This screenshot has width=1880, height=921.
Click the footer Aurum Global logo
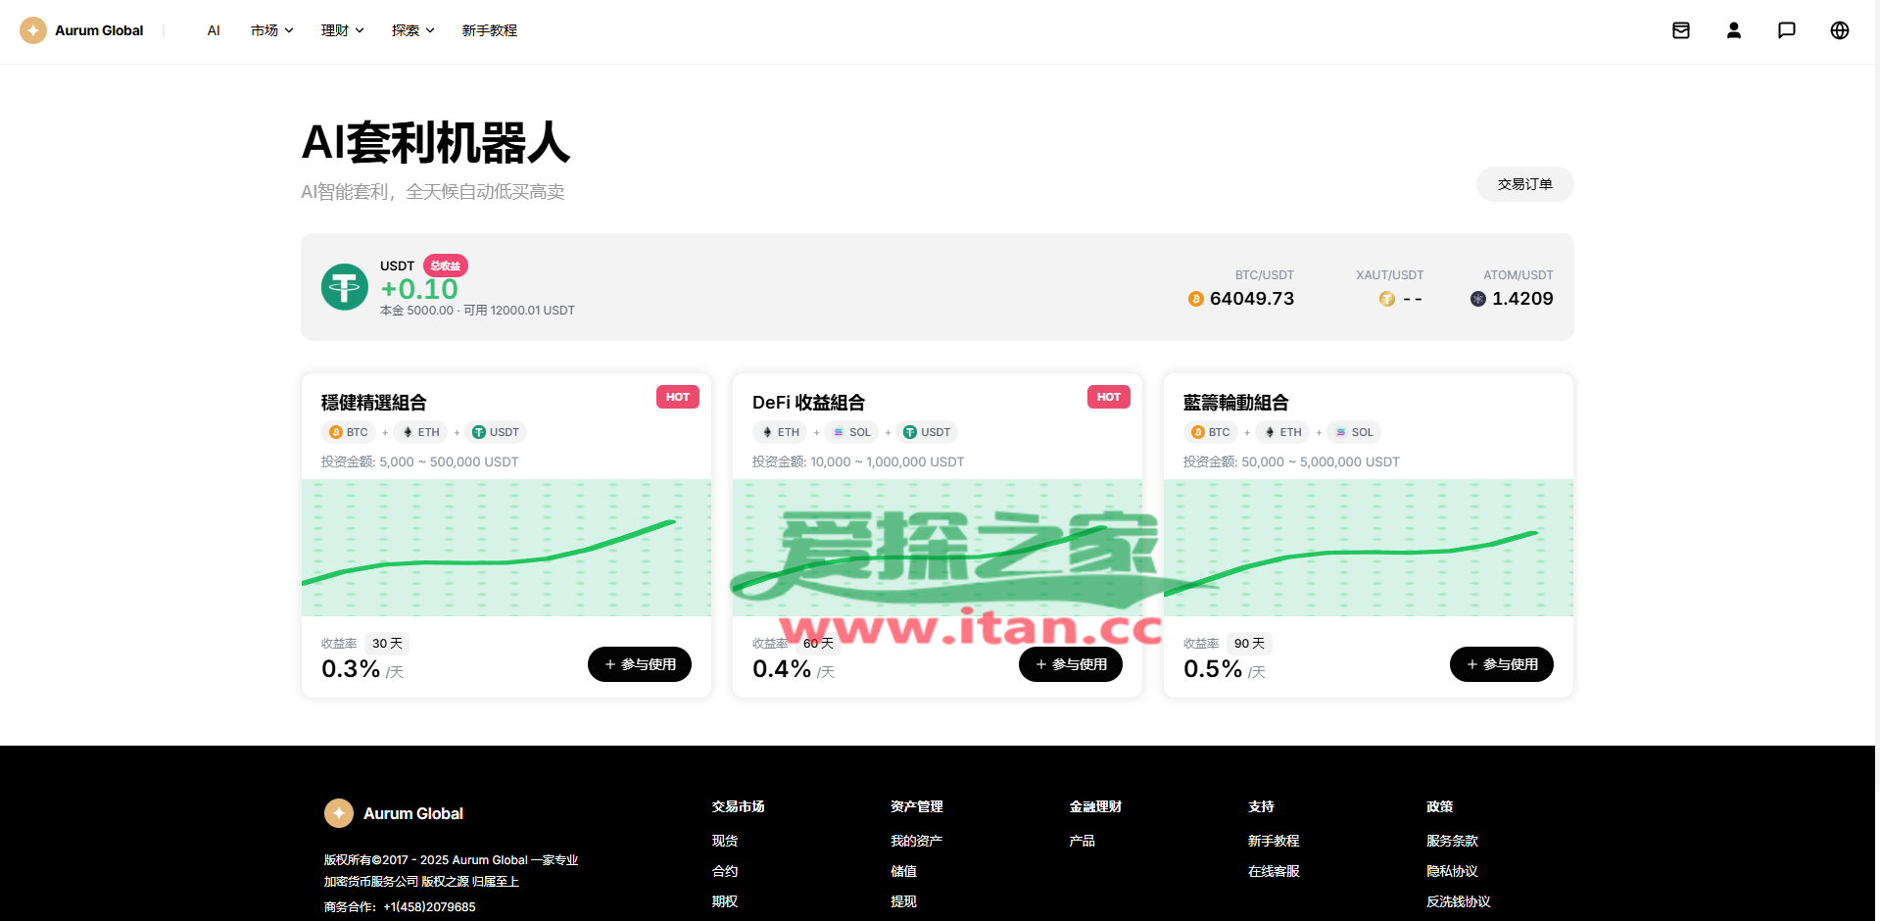pyautogui.click(x=394, y=813)
